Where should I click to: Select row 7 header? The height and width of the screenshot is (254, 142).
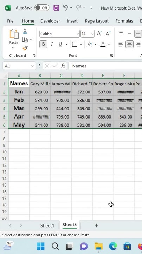(4, 132)
